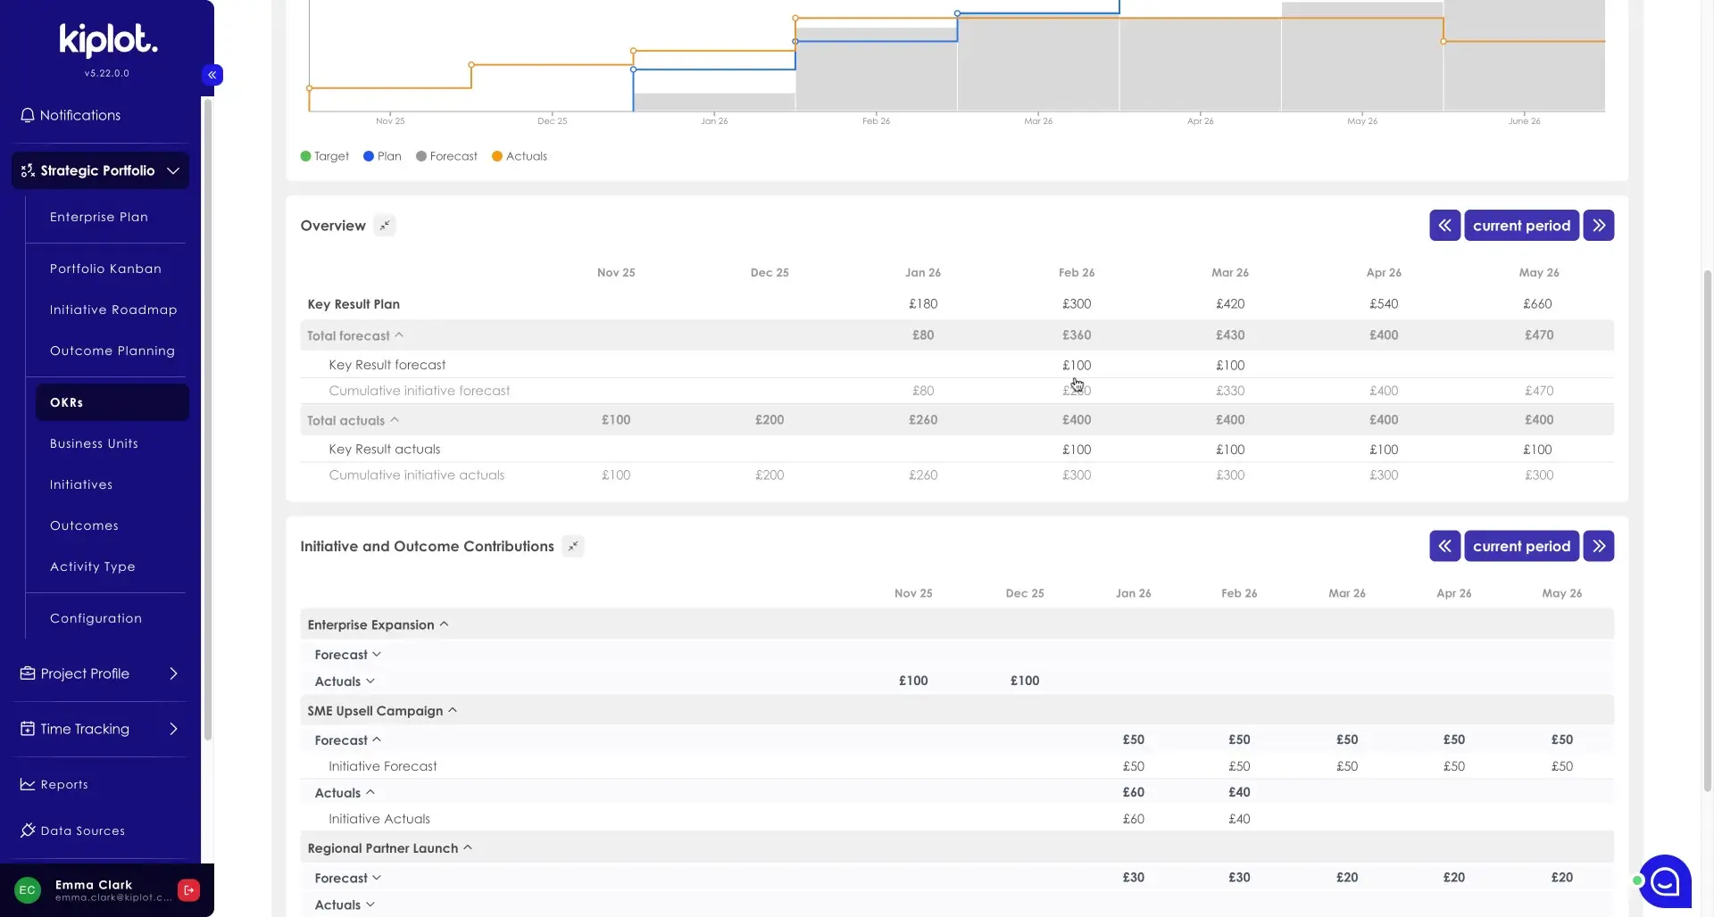Collapse the sidebar with the chevron button

tap(212, 75)
